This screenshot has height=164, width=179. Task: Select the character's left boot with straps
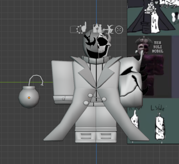coord(86,137)
